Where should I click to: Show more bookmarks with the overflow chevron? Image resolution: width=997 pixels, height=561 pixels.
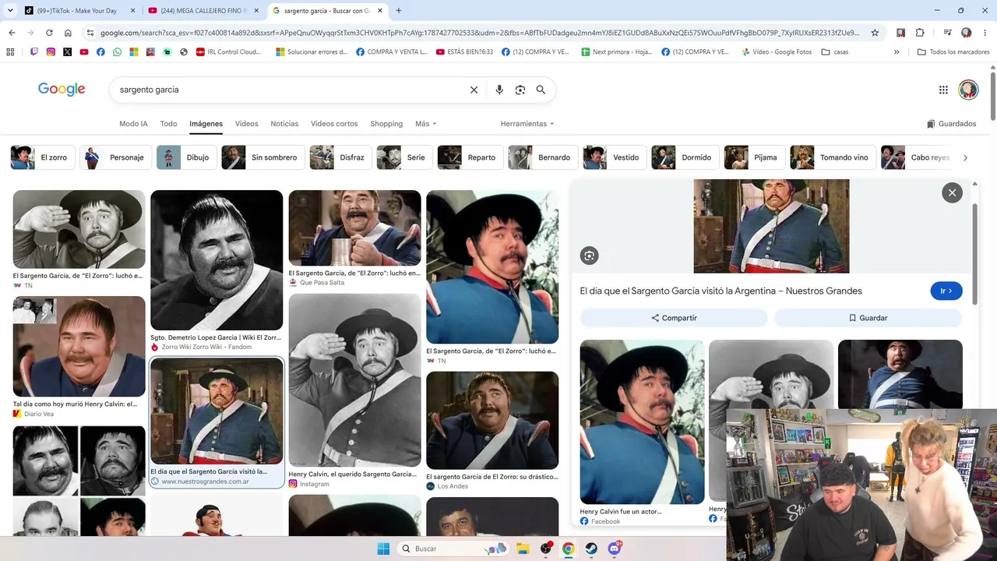click(897, 52)
